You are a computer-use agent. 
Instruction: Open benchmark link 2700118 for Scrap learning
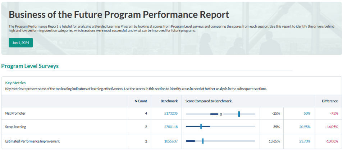[170, 127]
